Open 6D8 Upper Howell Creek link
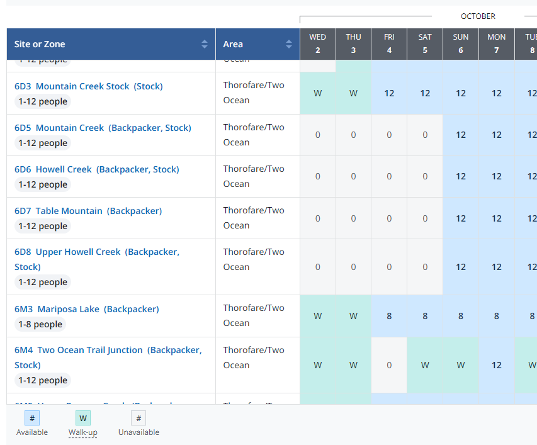This screenshot has height=445, width=537. click(x=96, y=252)
